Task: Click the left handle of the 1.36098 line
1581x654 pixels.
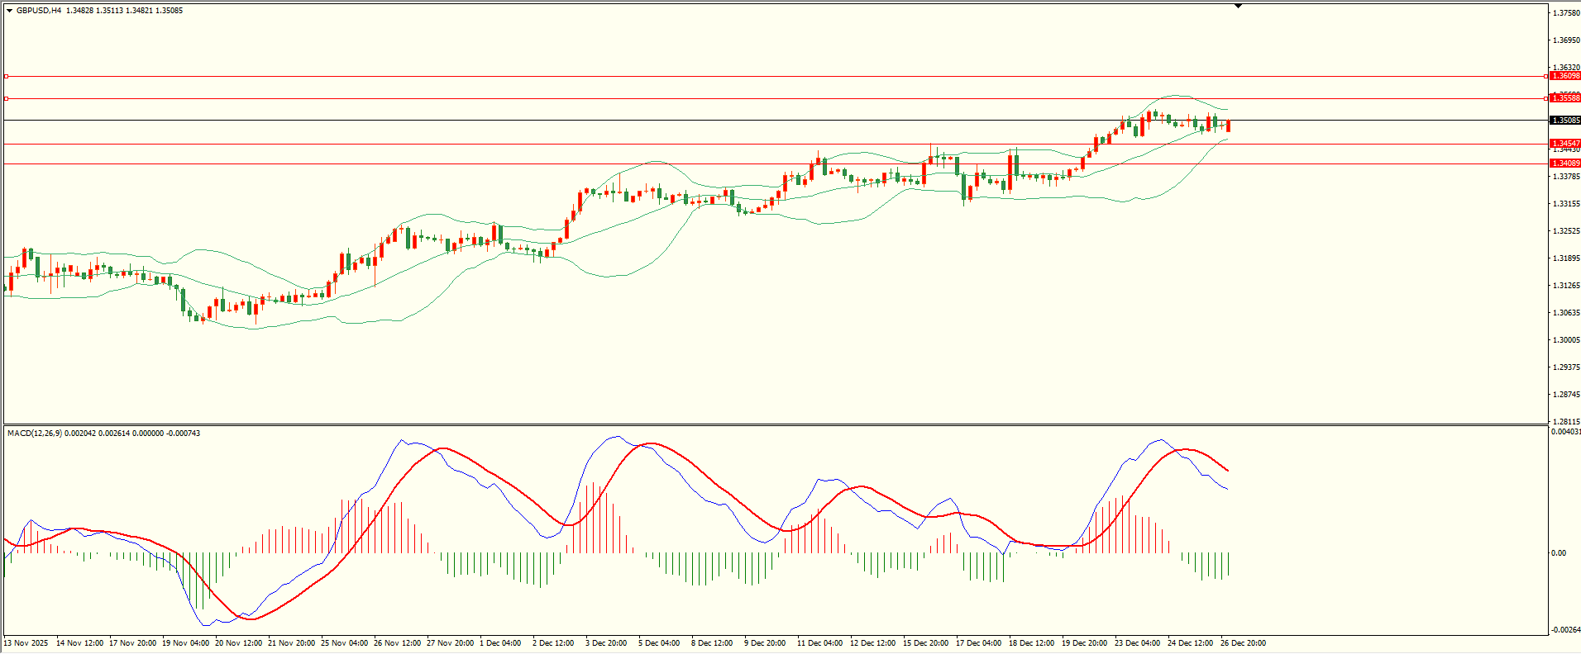Action: [x=7, y=76]
